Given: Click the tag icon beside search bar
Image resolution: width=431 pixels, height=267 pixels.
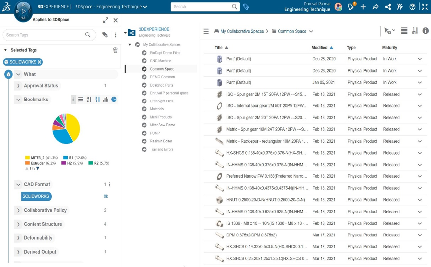Looking at the screenshot, I should (246, 7).
